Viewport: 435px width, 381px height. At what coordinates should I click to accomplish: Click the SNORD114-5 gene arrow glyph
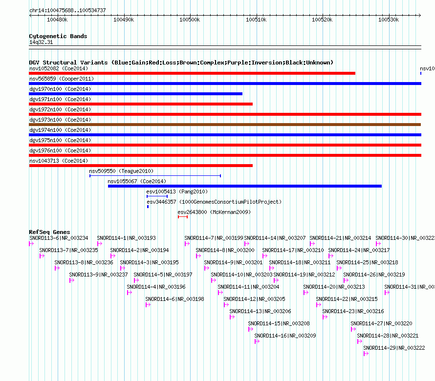[136, 280]
